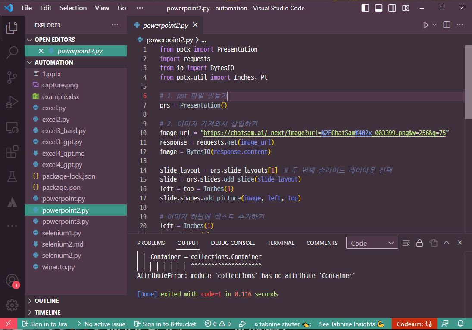Open errors and warnings count
This screenshot has width=472, height=330.
(218, 324)
